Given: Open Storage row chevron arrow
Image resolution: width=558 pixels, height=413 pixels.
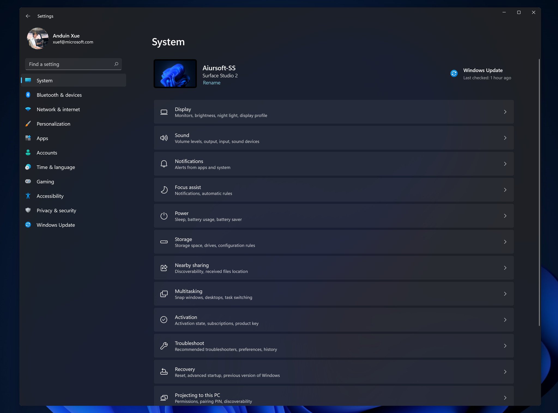Looking at the screenshot, I should tap(505, 242).
